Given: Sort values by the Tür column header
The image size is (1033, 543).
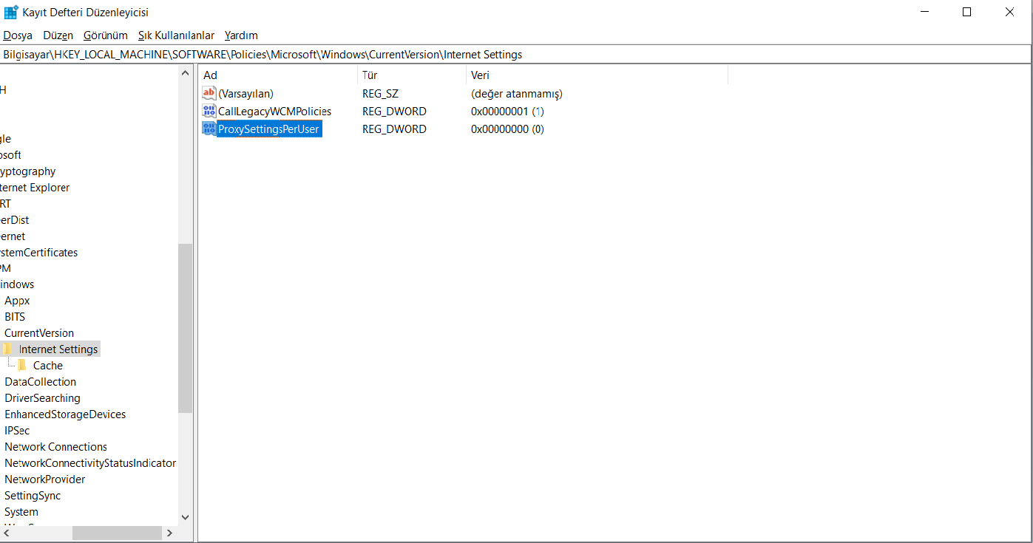Looking at the screenshot, I should pos(412,75).
